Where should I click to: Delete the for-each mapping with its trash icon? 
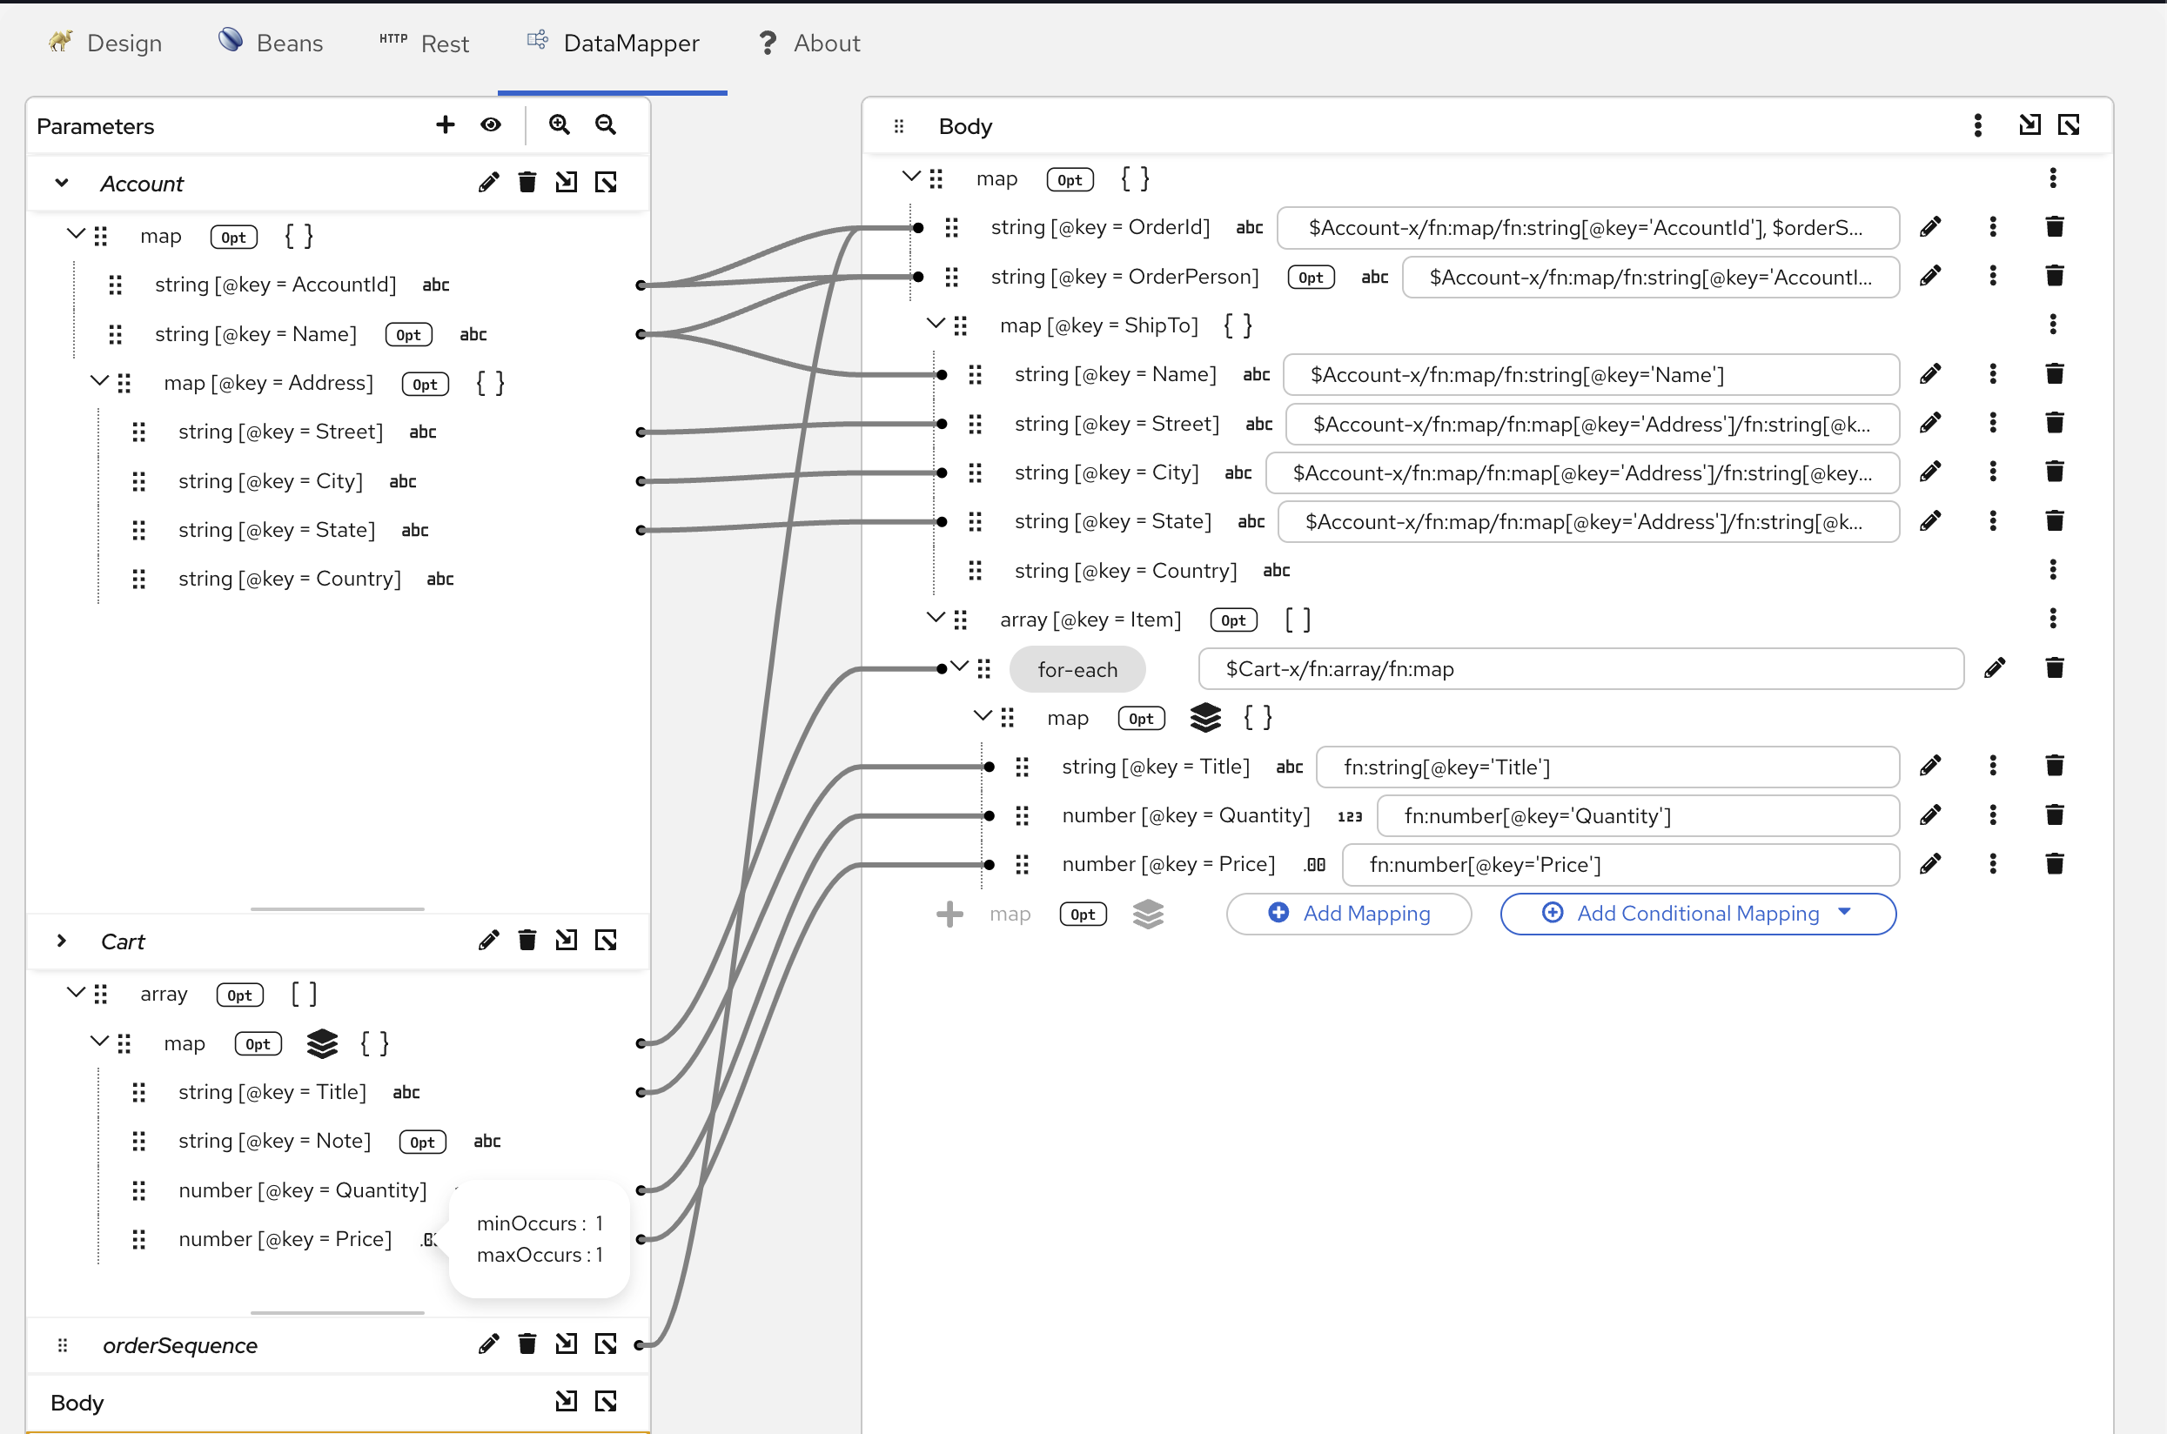pyautogui.click(x=2056, y=667)
